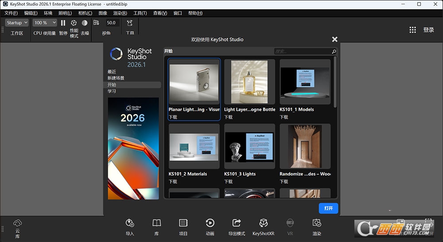Screen dimensions: 443x242
Task: Open the Tools menu
Action: tap(140, 13)
